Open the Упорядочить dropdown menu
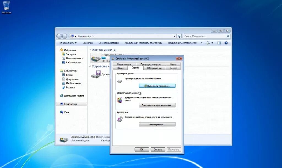Image resolution: width=282 pixels, height=168 pixels. click(x=68, y=43)
